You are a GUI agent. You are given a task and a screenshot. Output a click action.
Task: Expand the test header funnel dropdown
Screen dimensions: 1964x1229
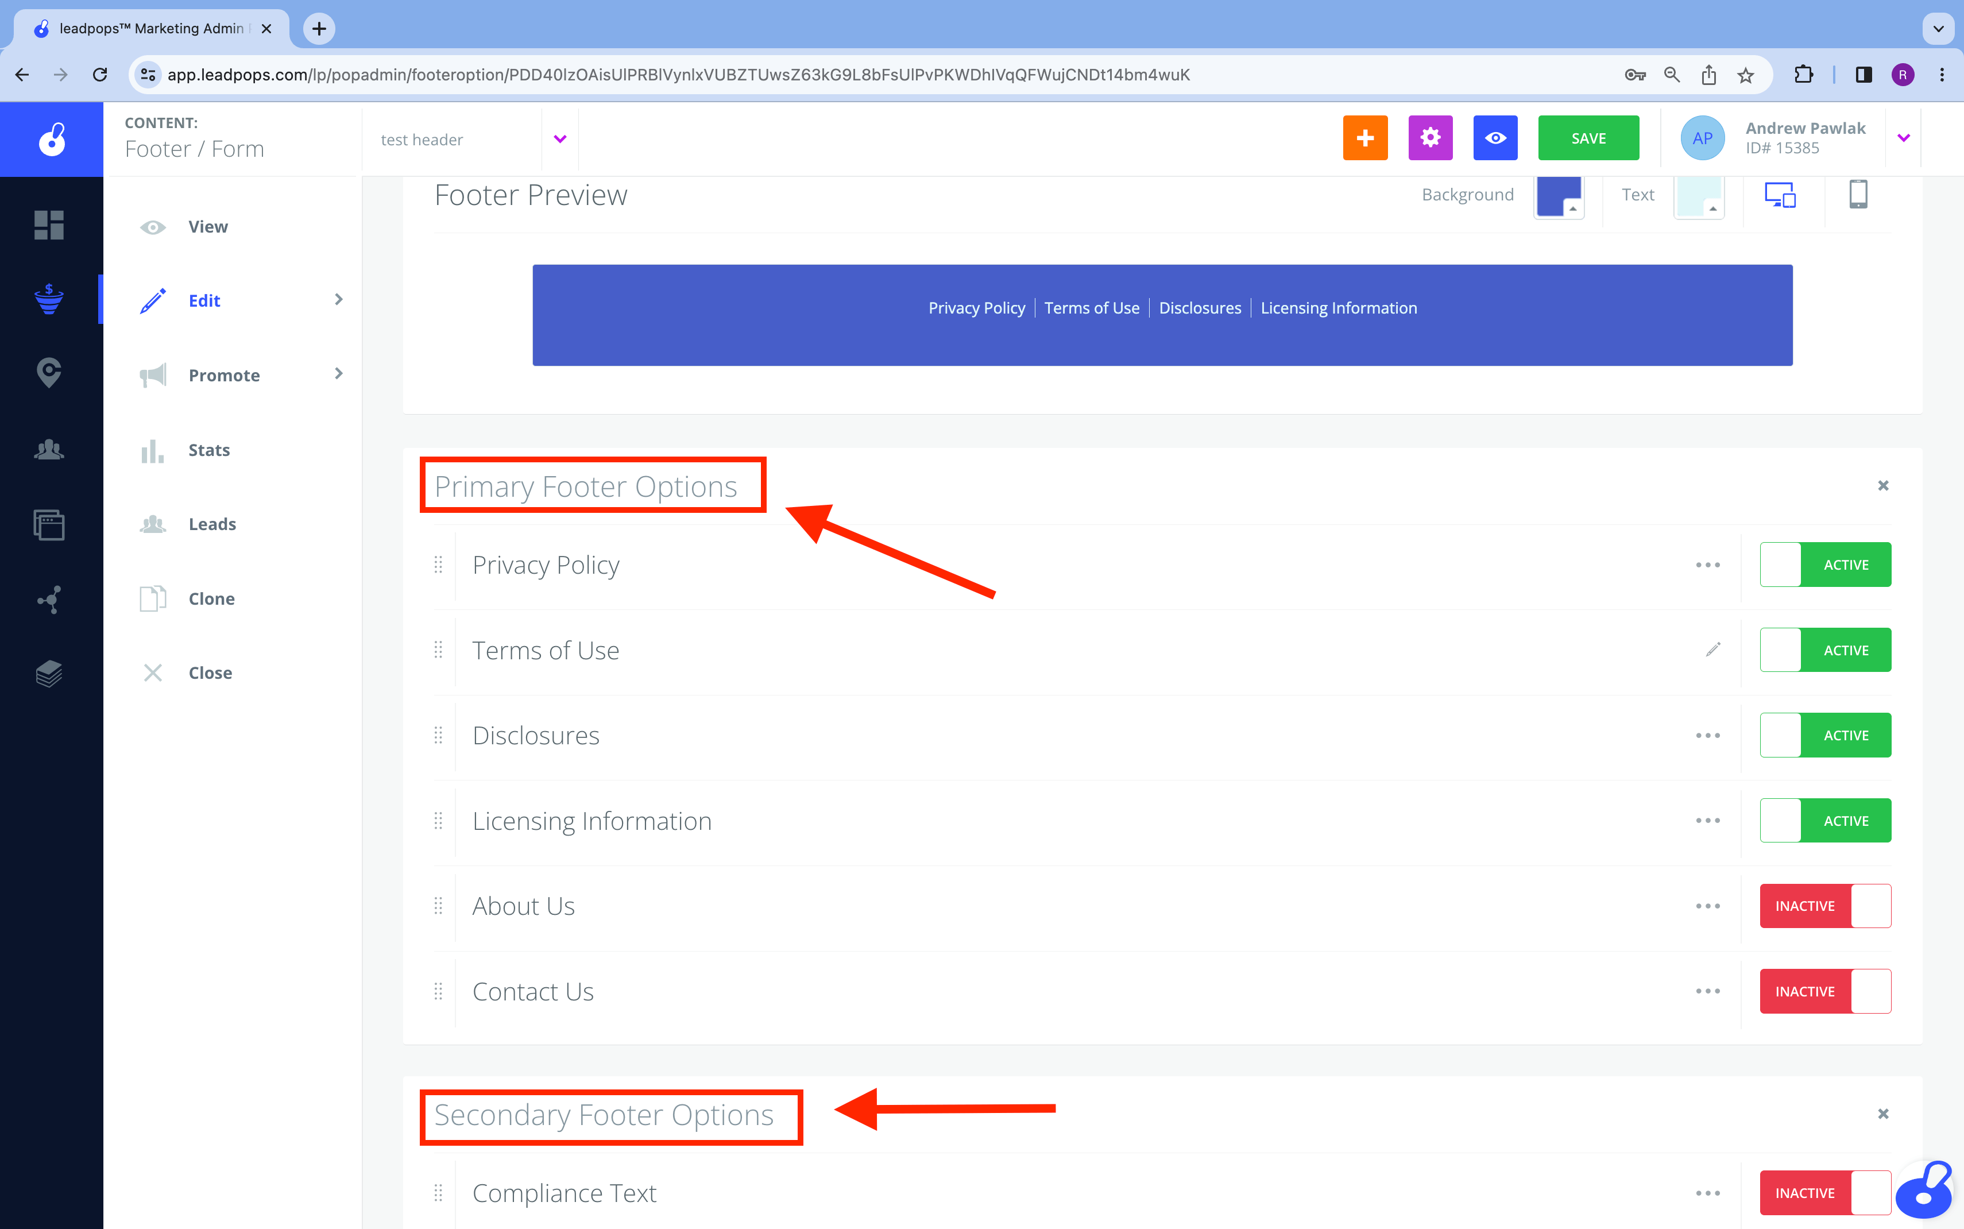[560, 139]
